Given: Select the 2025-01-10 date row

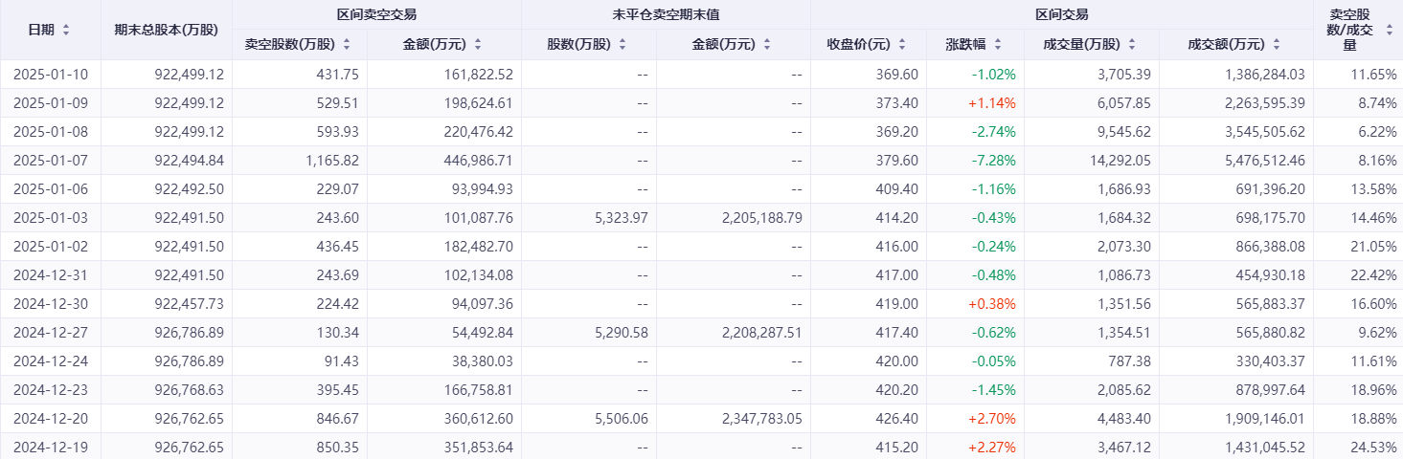Looking at the screenshot, I should pos(51,74).
